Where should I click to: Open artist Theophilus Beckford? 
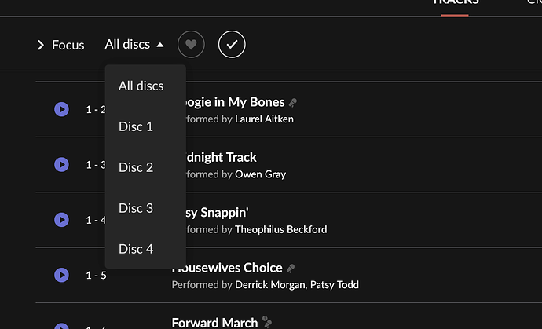[280, 229]
